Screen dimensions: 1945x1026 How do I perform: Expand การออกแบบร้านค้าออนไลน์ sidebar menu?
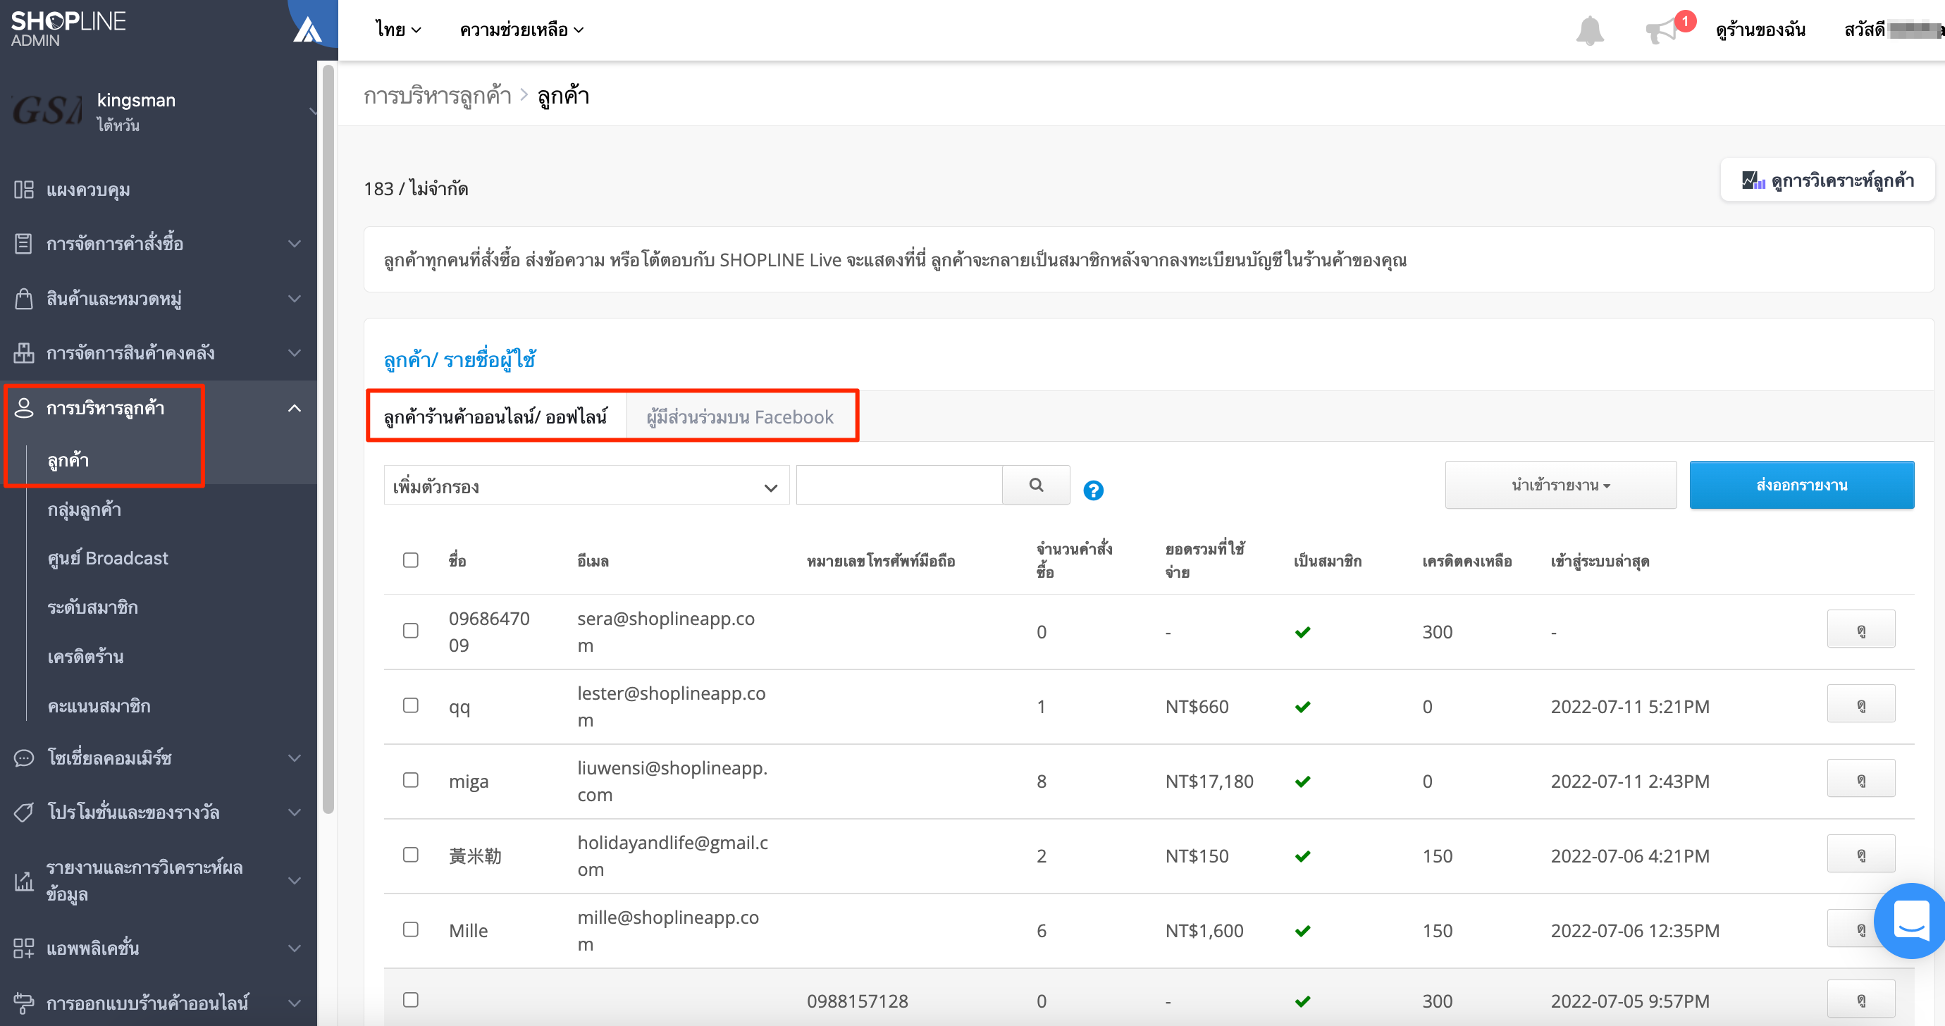295,1003
